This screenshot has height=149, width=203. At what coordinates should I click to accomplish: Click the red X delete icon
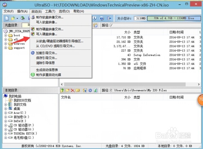(x=73, y=90)
